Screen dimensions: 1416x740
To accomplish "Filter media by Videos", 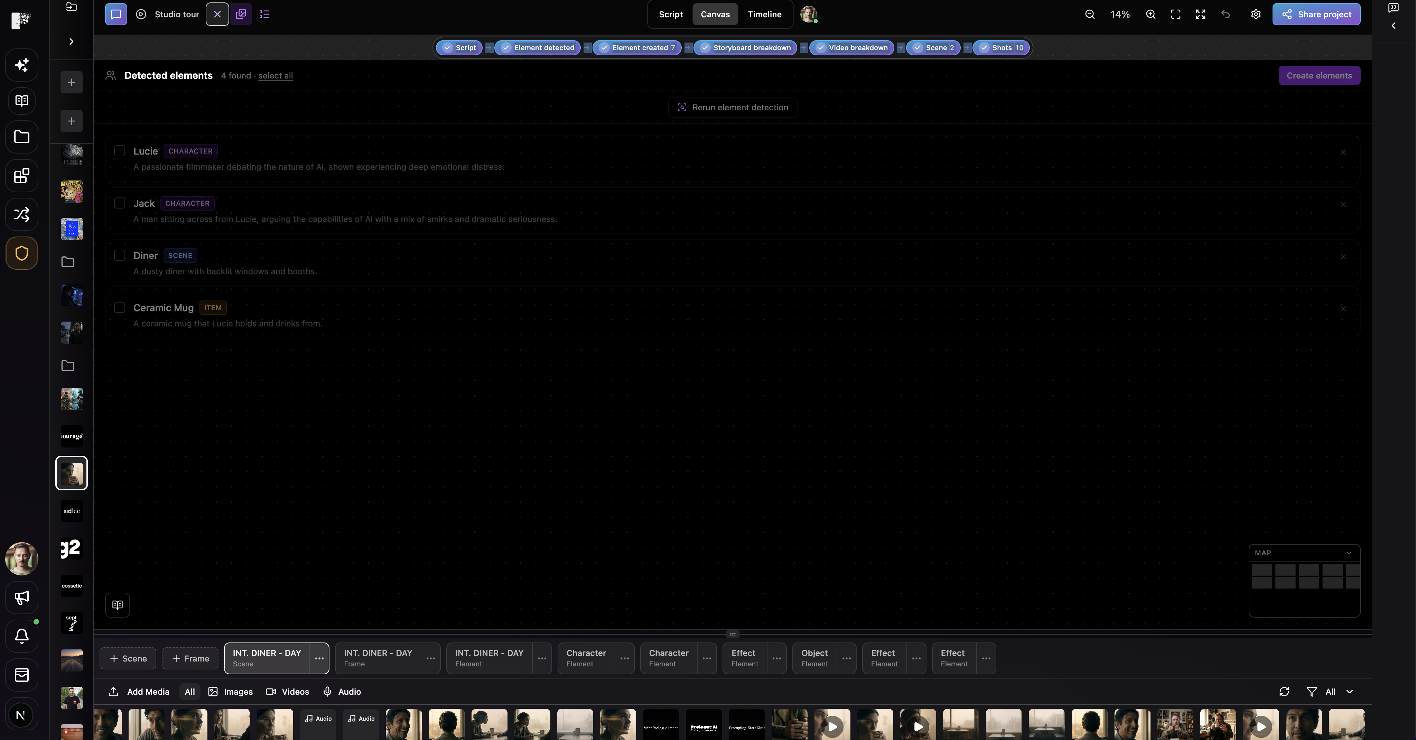I will (x=288, y=692).
